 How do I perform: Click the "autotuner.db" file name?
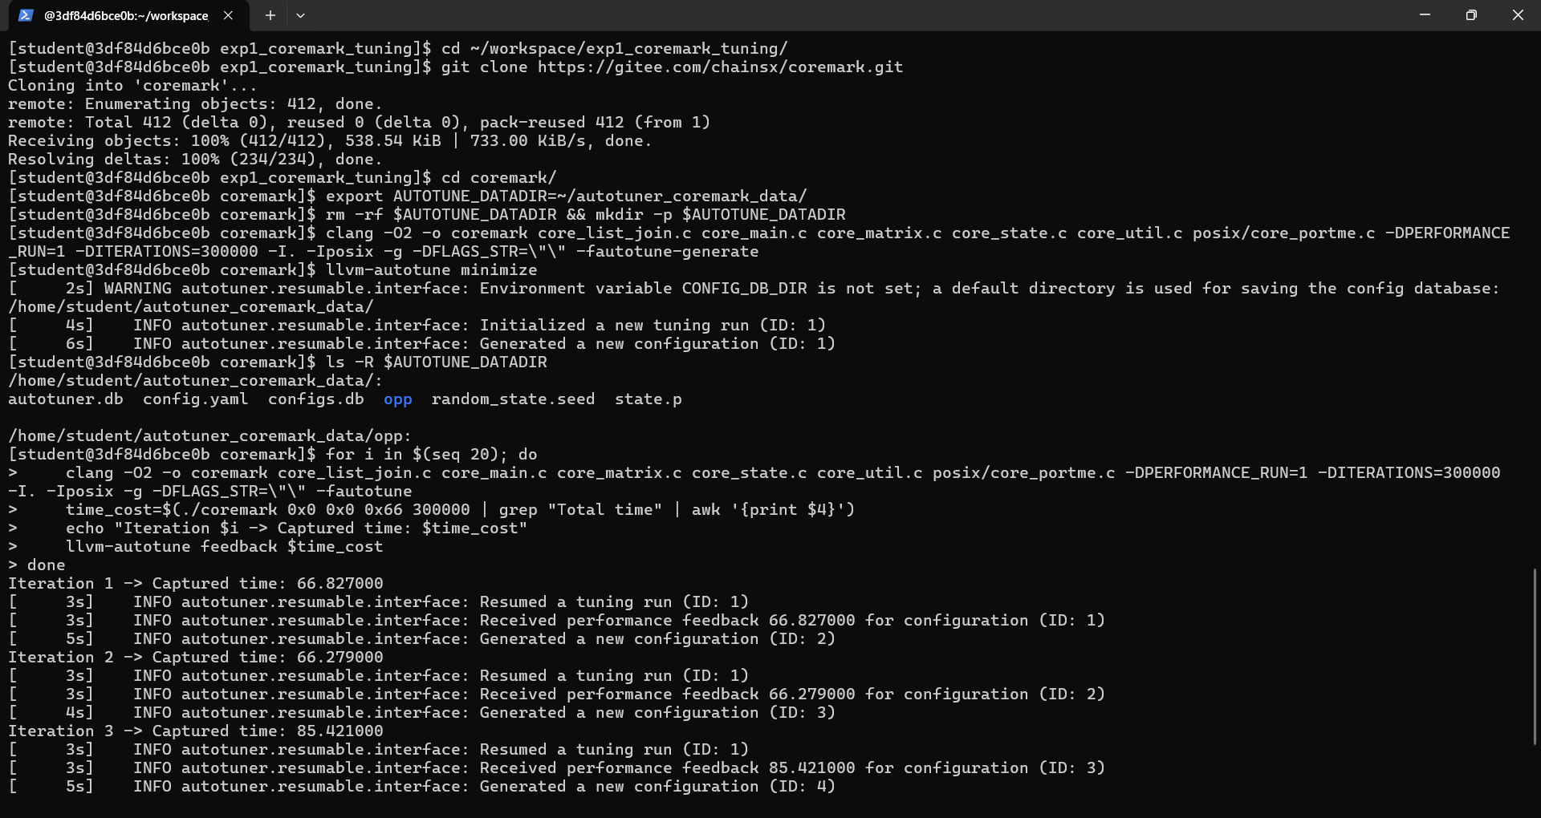click(x=66, y=399)
